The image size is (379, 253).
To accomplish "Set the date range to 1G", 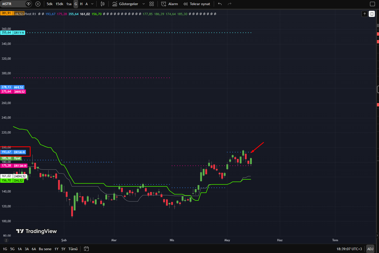I will tap(5, 249).
